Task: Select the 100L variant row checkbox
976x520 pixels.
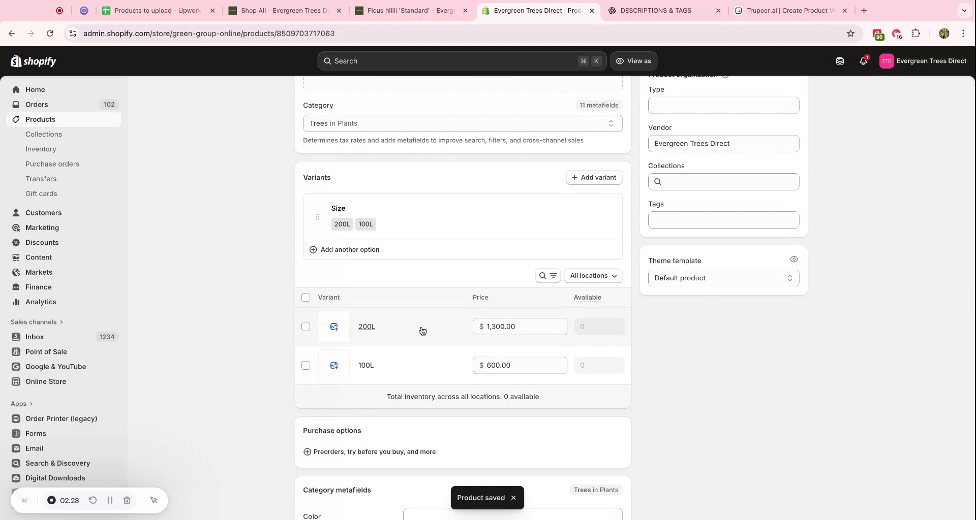Action: (306, 365)
